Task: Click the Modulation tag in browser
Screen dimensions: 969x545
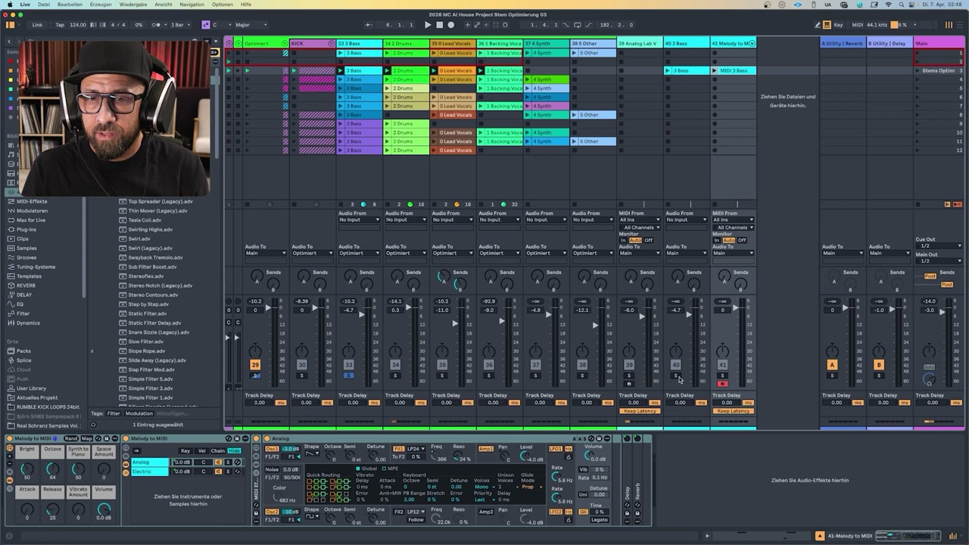Action: [x=139, y=413]
